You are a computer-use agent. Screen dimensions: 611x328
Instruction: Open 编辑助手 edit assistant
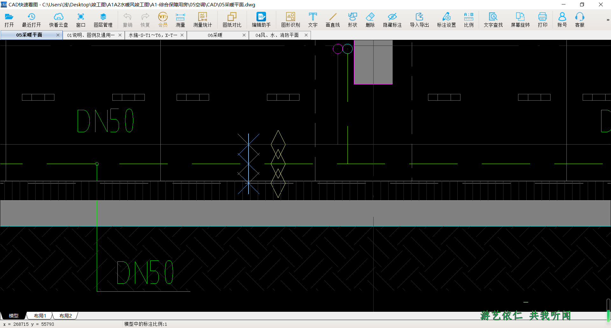coord(261,20)
